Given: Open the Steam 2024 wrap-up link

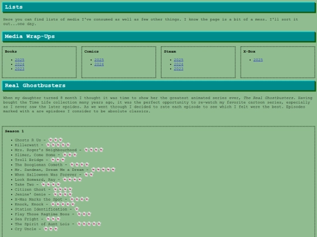Looking at the screenshot, I should (178, 64).
